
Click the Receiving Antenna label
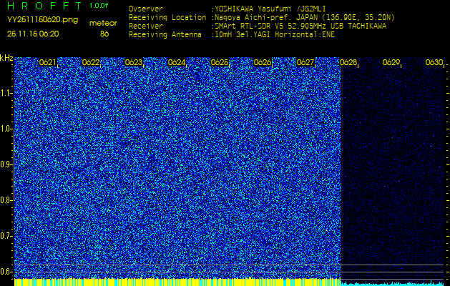(x=165, y=35)
